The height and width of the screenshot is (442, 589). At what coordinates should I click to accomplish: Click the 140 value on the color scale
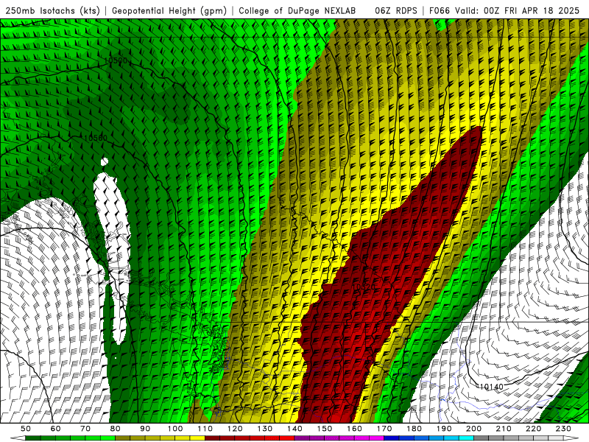click(294, 429)
